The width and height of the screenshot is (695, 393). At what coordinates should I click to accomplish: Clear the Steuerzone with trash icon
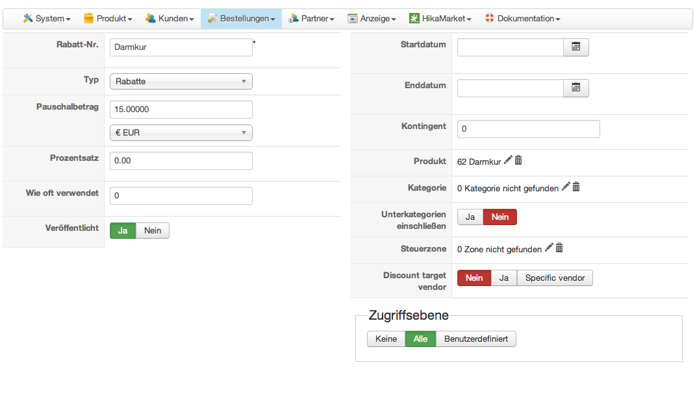coord(559,248)
